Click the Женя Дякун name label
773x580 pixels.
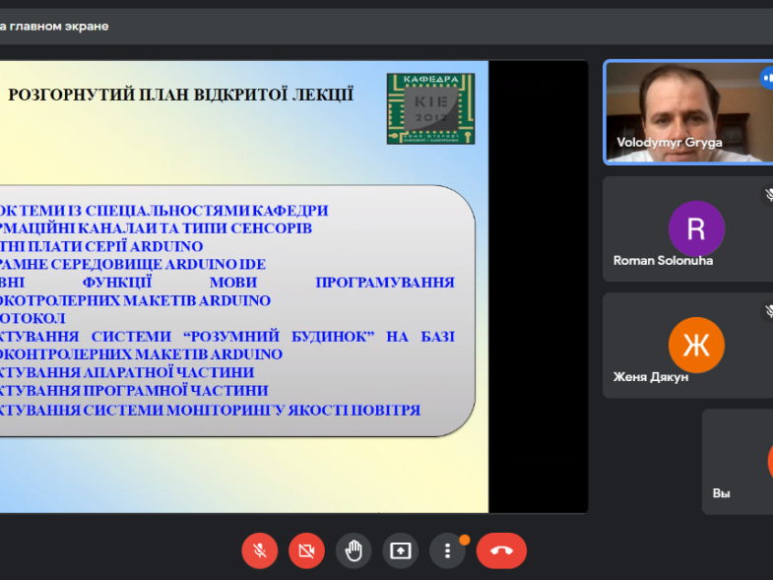[651, 377]
